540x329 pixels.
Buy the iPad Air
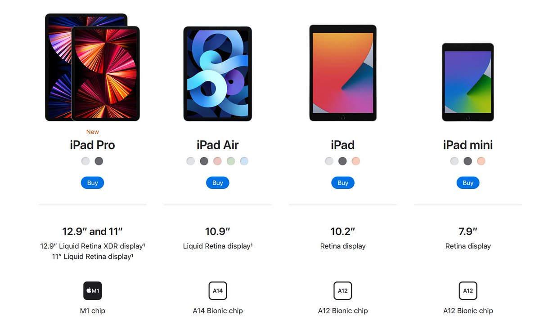pos(218,183)
